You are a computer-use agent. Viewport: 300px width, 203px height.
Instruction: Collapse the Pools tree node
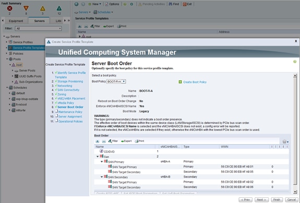coord(7,59)
